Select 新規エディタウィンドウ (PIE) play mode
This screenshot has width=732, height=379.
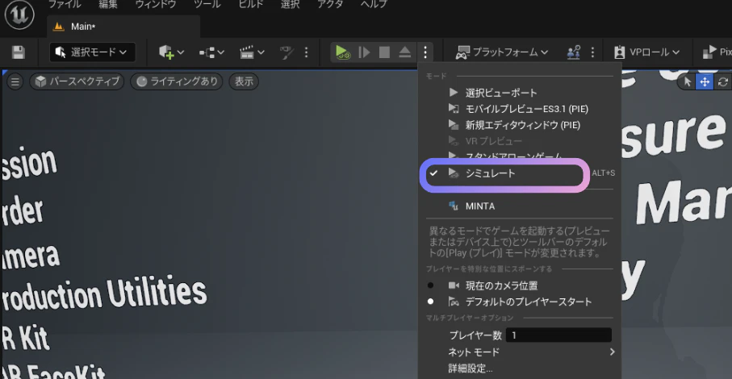522,125
